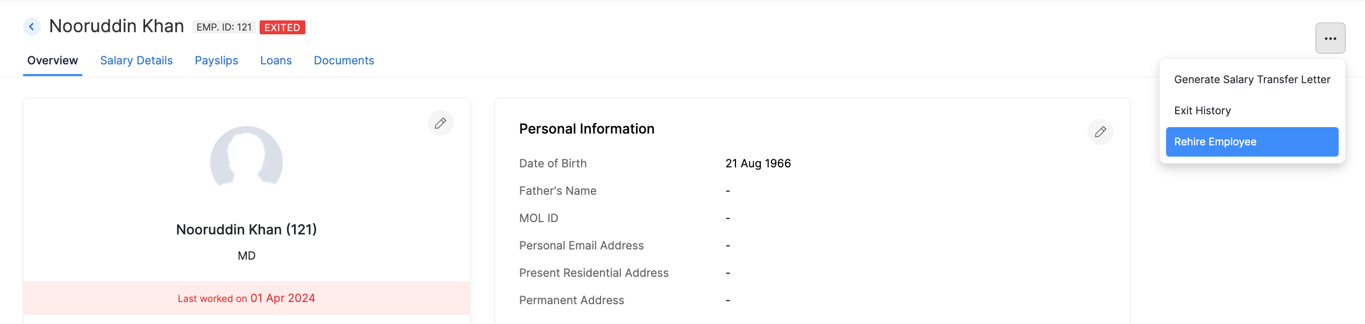Switch to the Overview tab

(53, 61)
